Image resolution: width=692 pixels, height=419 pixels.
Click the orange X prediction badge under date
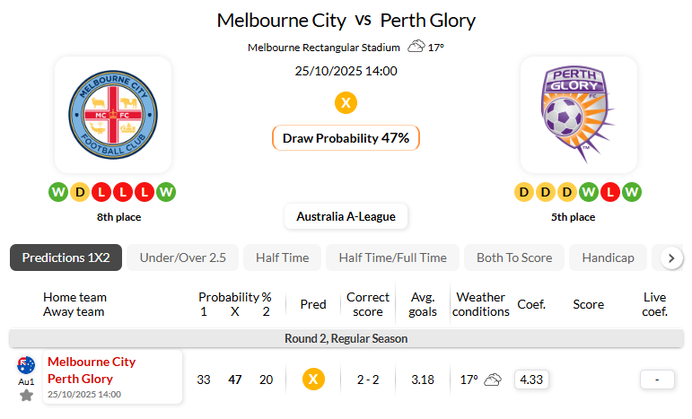346,103
